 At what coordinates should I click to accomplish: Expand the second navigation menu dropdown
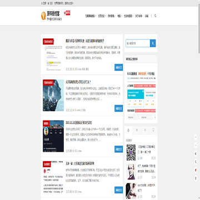coord(102,16)
